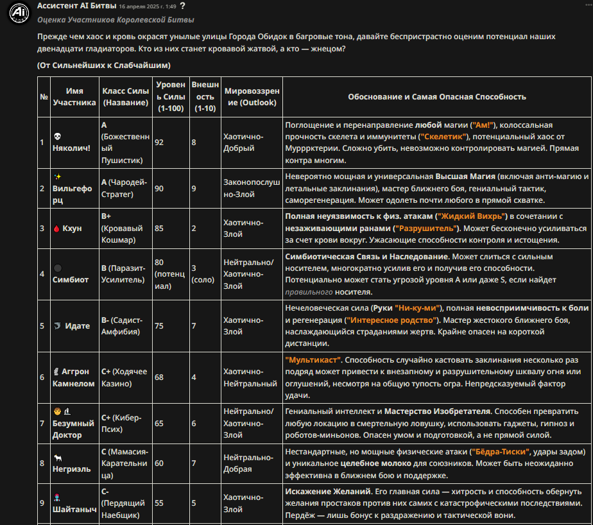Click power level '90' cell
Image resolution: width=593 pixels, height=525 pixels.
click(x=171, y=188)
